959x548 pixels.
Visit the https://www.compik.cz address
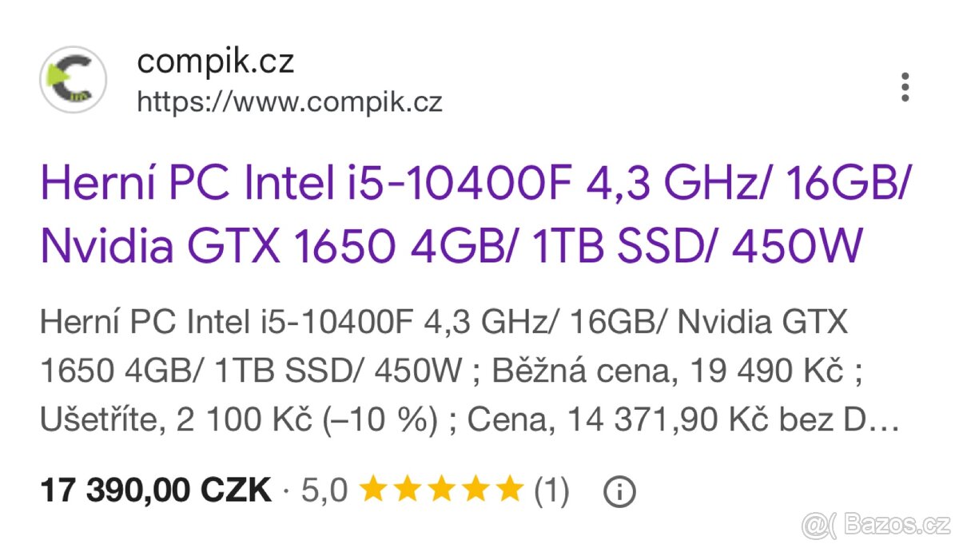(x=290, y=101)
